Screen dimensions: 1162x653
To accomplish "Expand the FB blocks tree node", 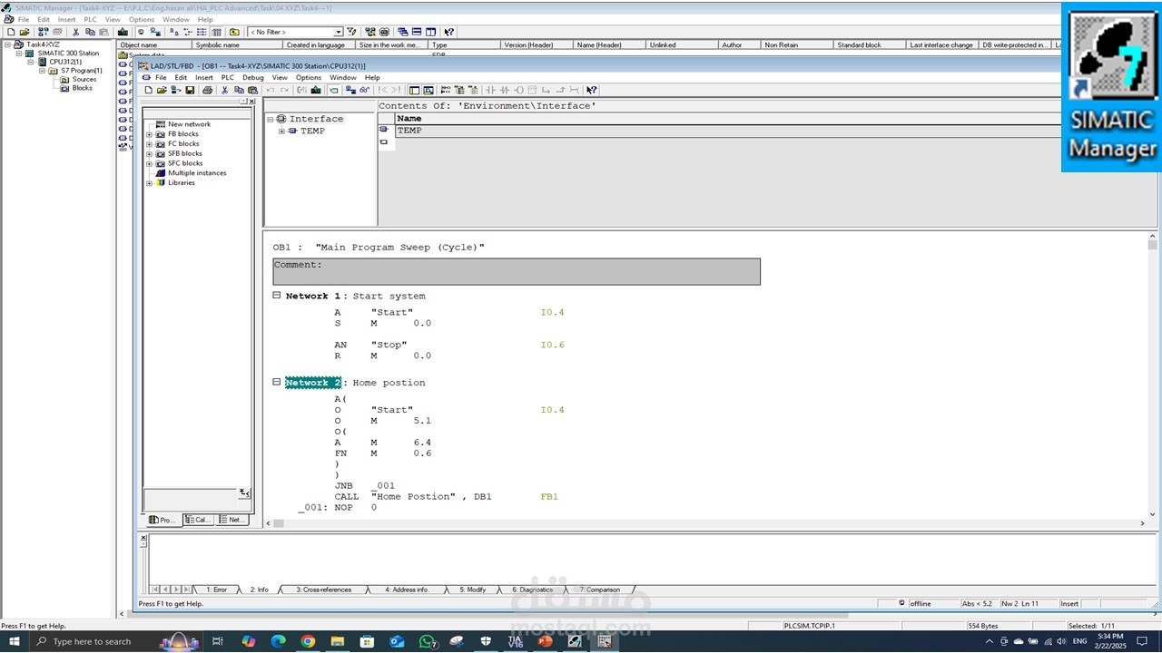I will [x=149, y=134].
